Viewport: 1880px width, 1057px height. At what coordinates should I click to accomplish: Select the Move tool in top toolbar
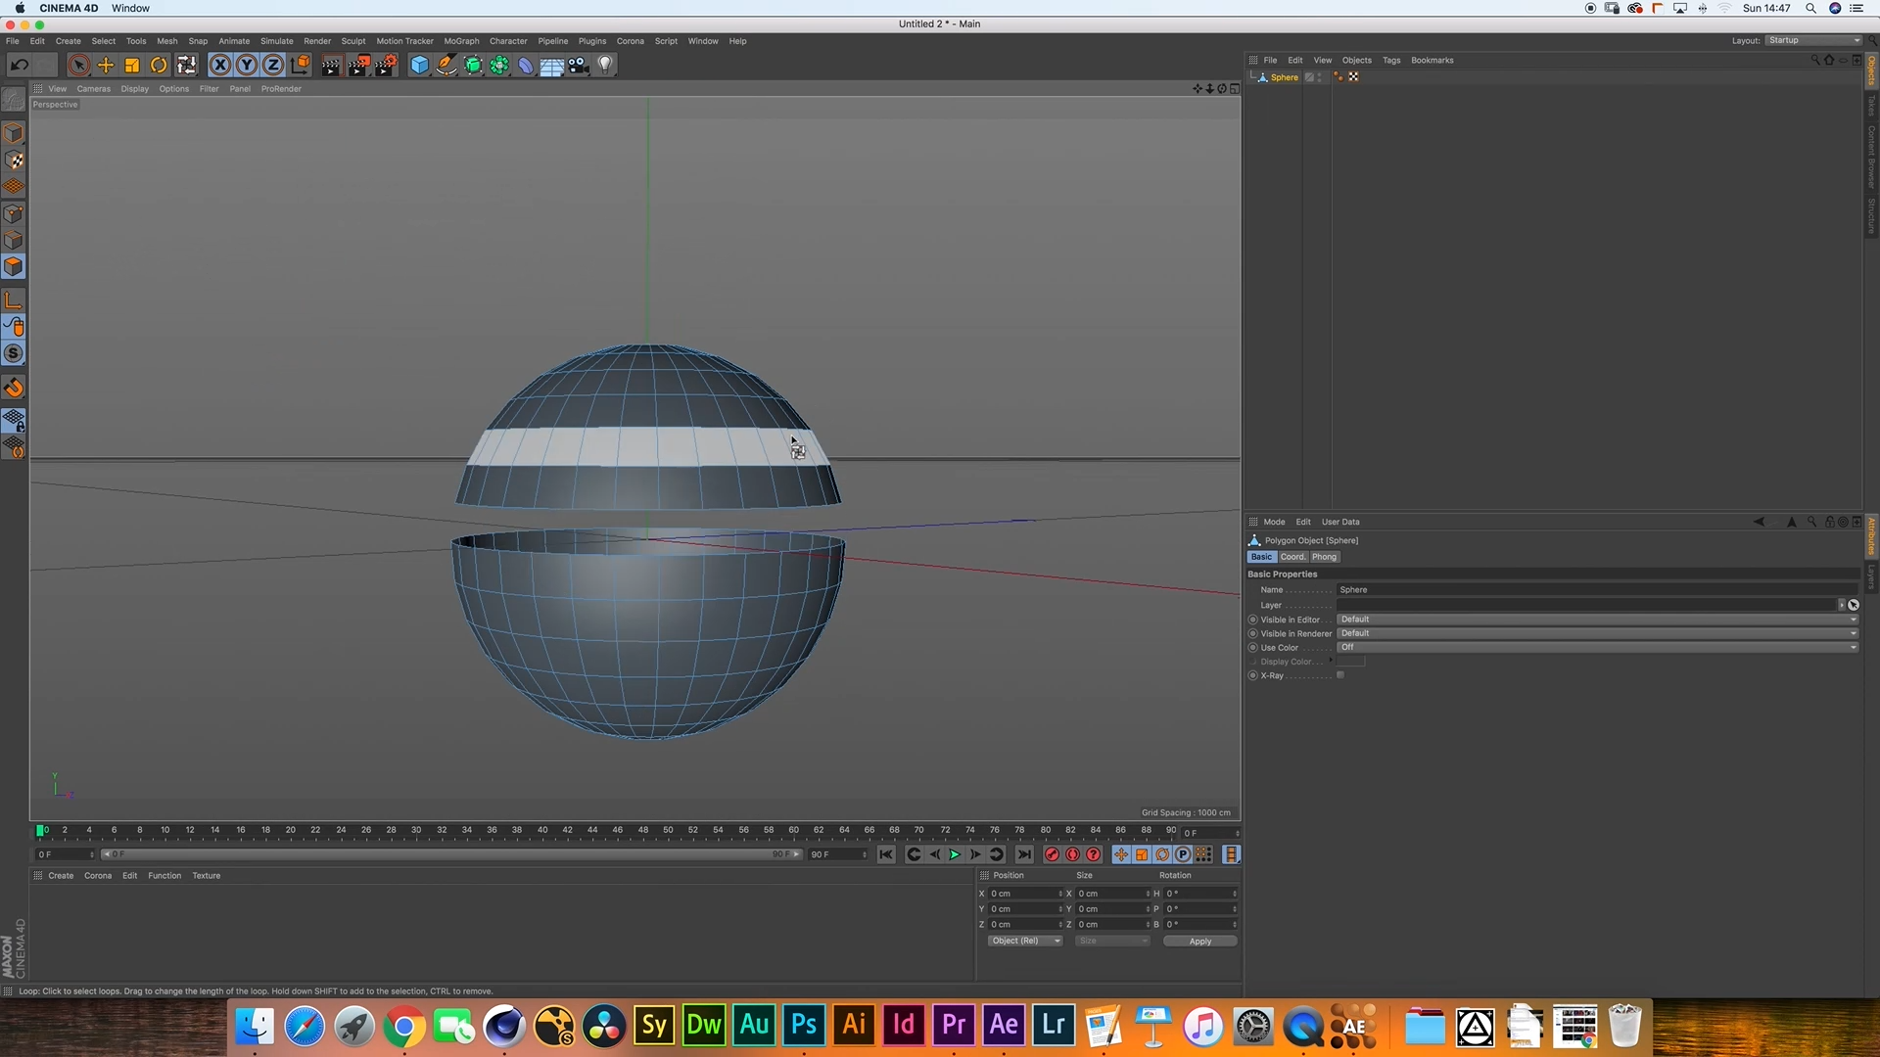click(x=106, y=66)
